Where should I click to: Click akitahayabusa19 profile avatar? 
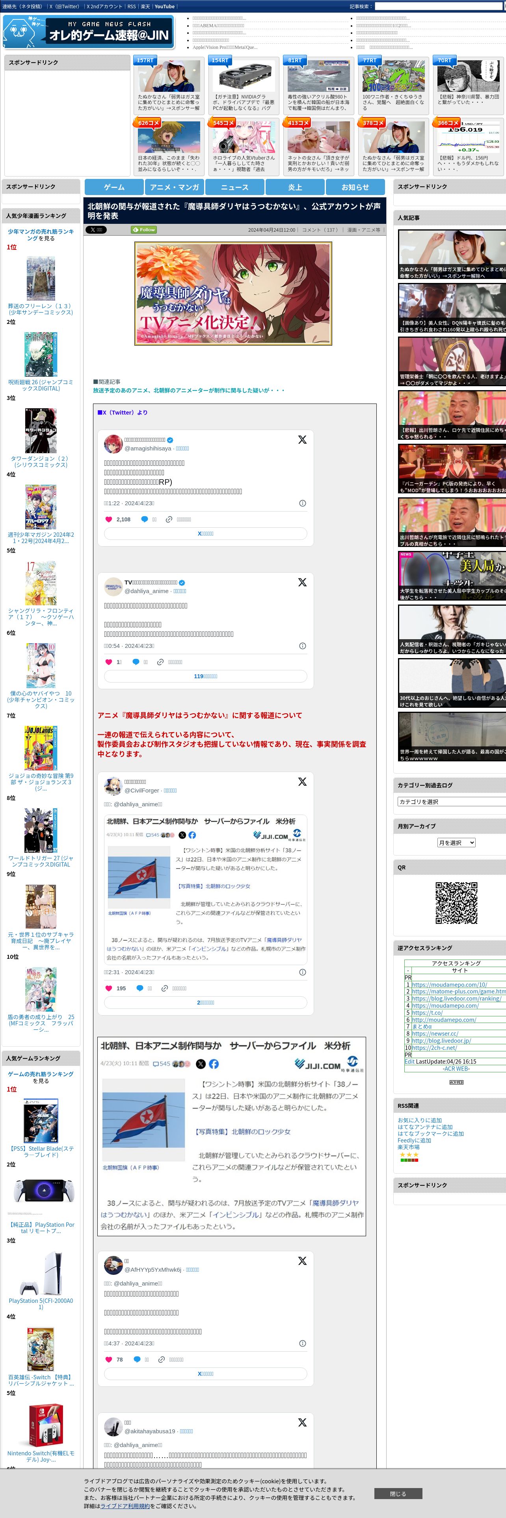click(113, 1426)
